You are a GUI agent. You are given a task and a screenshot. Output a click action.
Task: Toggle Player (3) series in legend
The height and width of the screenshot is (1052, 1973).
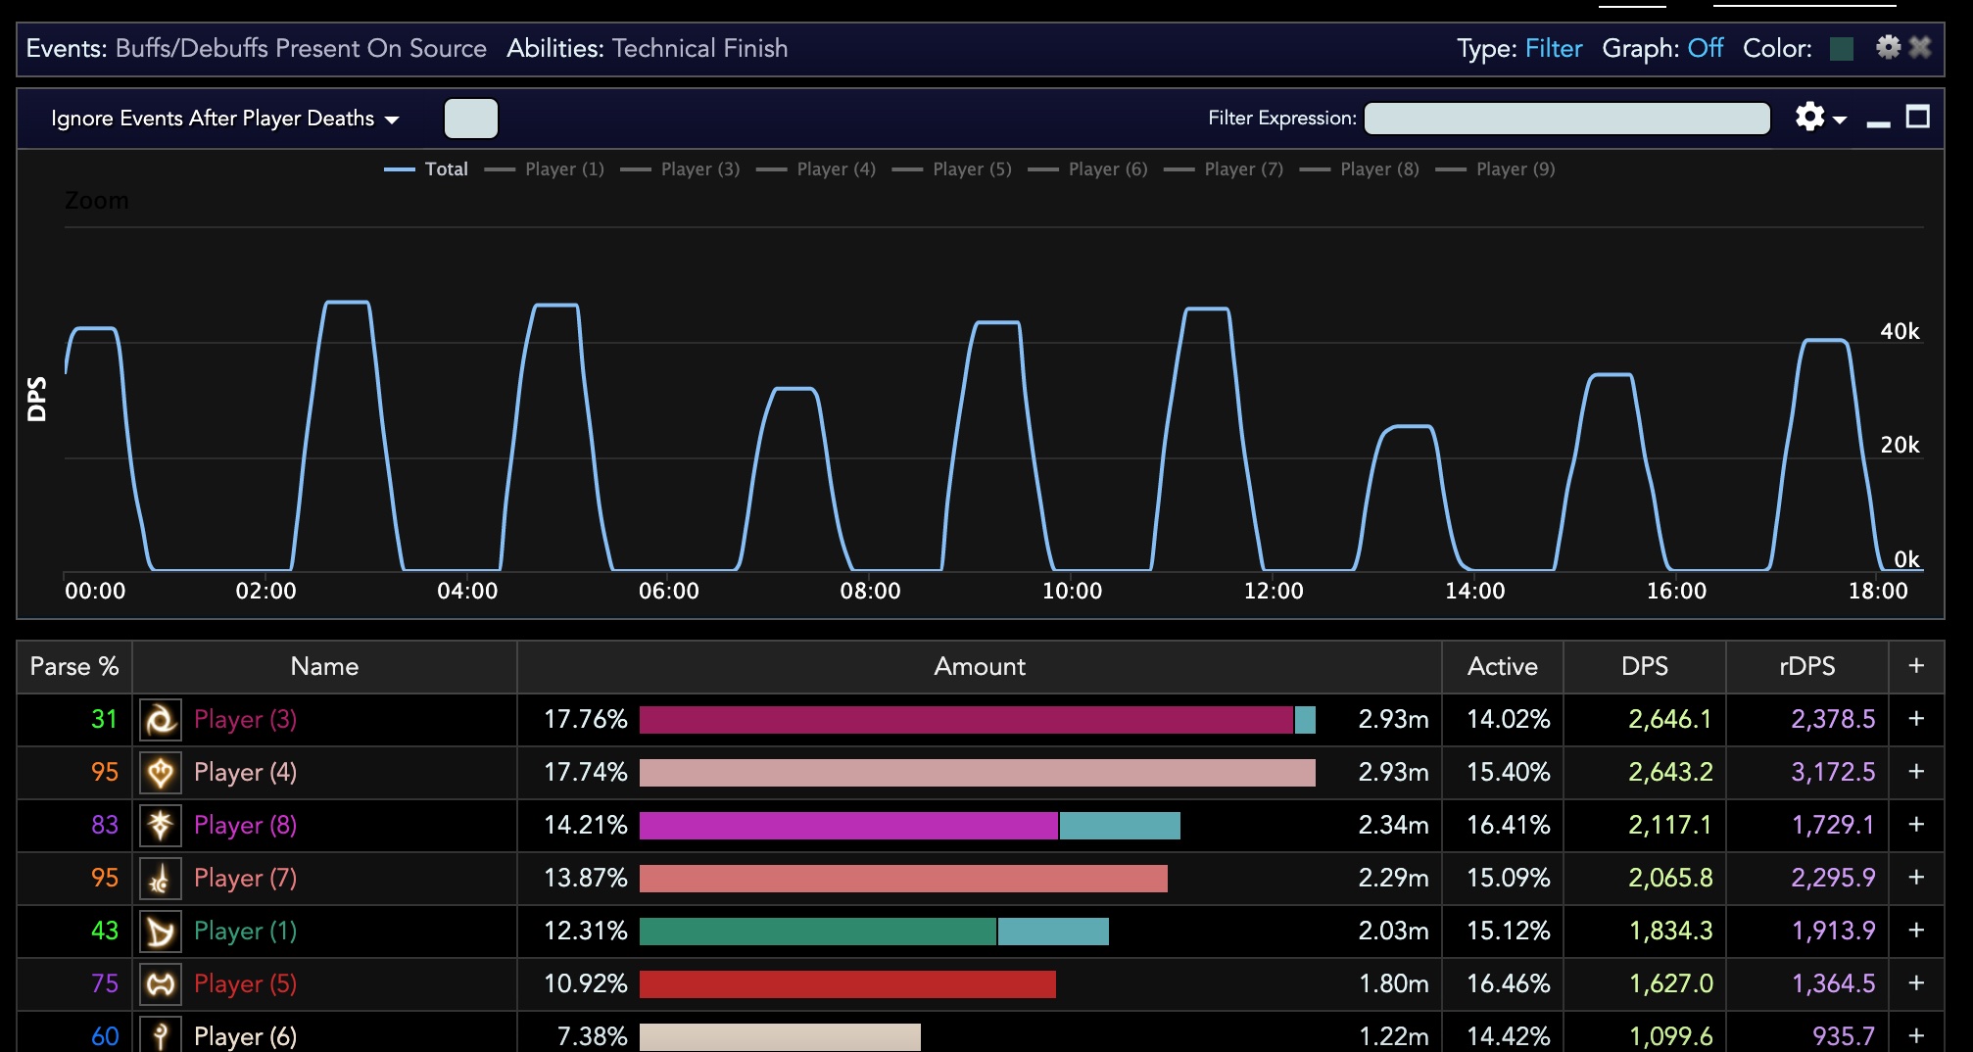681,168
